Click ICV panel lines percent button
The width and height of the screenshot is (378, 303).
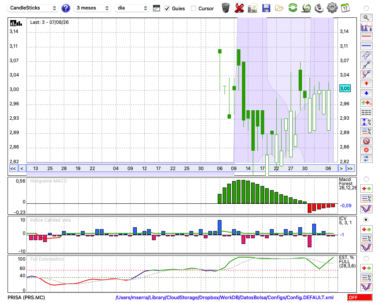coord(366,239)
